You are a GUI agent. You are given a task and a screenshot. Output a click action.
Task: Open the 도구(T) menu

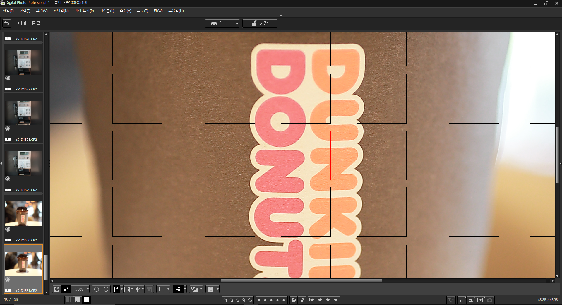click(143, 11)
